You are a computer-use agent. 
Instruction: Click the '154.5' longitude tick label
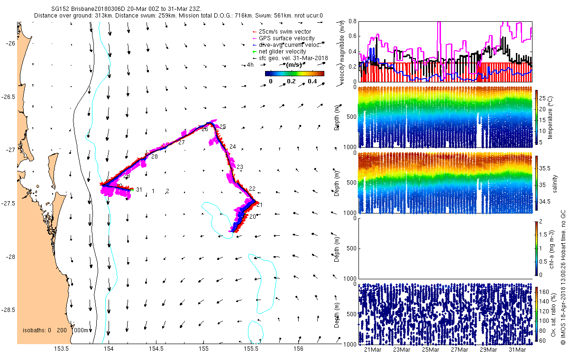[x=156, y=349]
